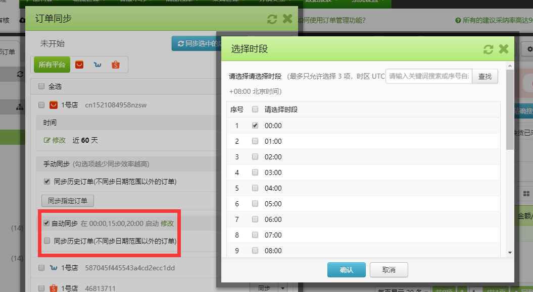Click the 序号 column header

(237, 109)
